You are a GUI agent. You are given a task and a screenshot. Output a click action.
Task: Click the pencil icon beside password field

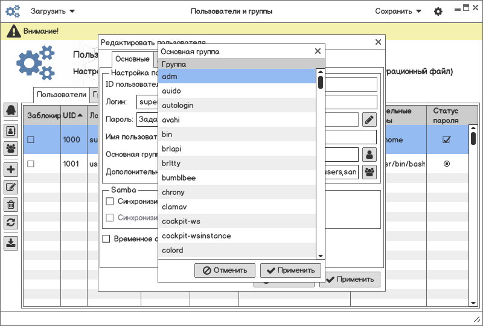tap(369, 120)
